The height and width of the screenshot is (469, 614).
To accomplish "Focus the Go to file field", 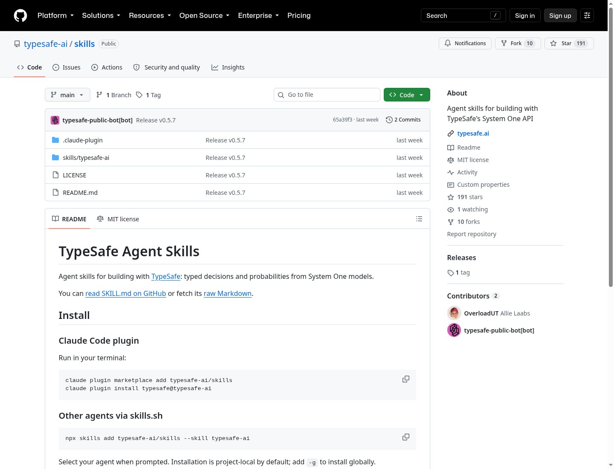I will point(327,95).
